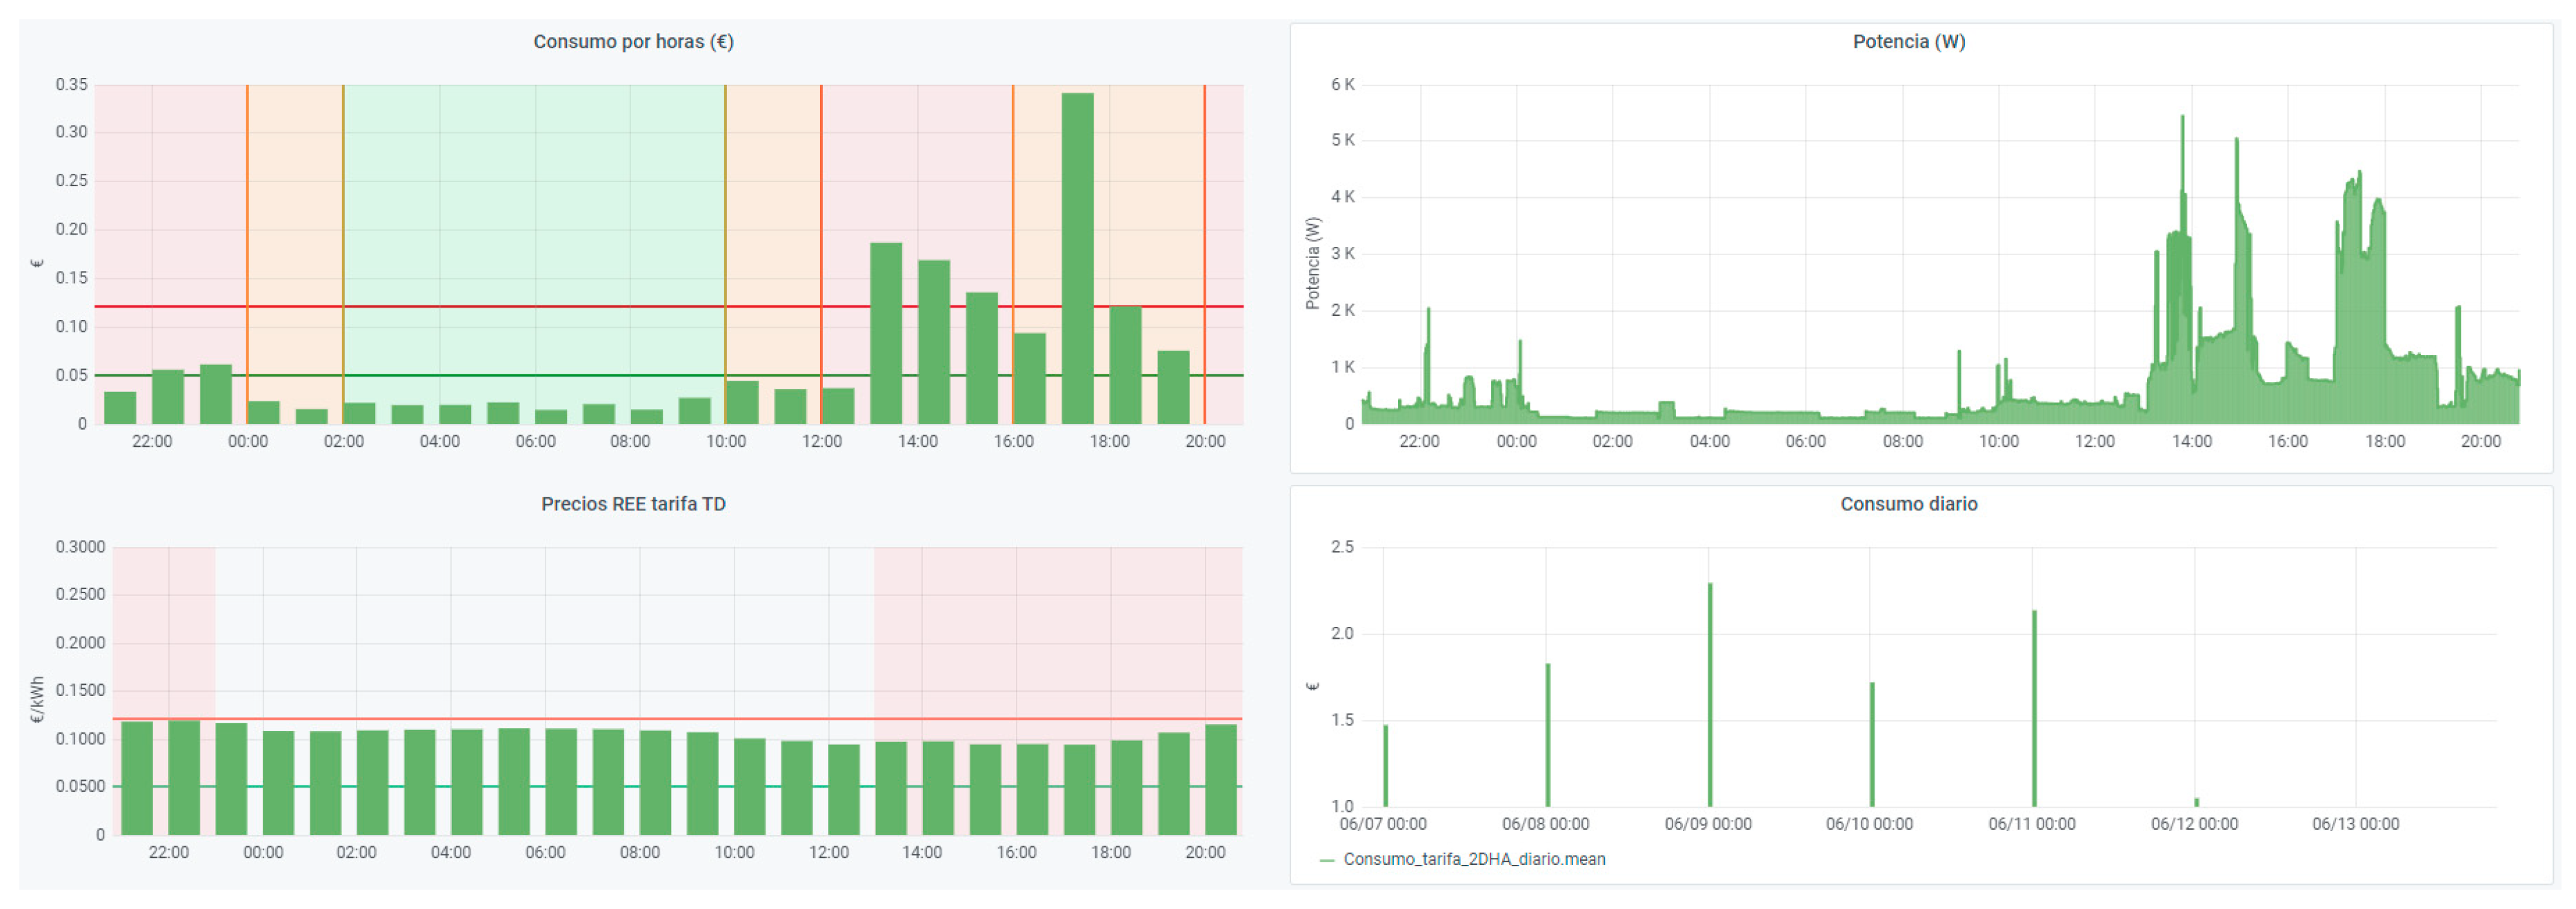Click the tallest bar in Consumo por horas
2576x909 pixels.
pyautogui.click(x=1077, y=260)
